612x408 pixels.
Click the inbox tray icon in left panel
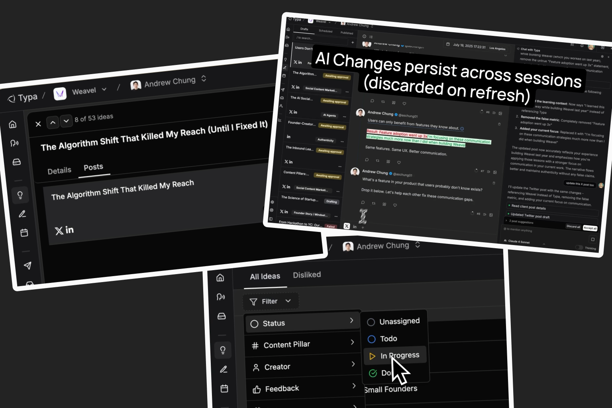click(17, 162)
